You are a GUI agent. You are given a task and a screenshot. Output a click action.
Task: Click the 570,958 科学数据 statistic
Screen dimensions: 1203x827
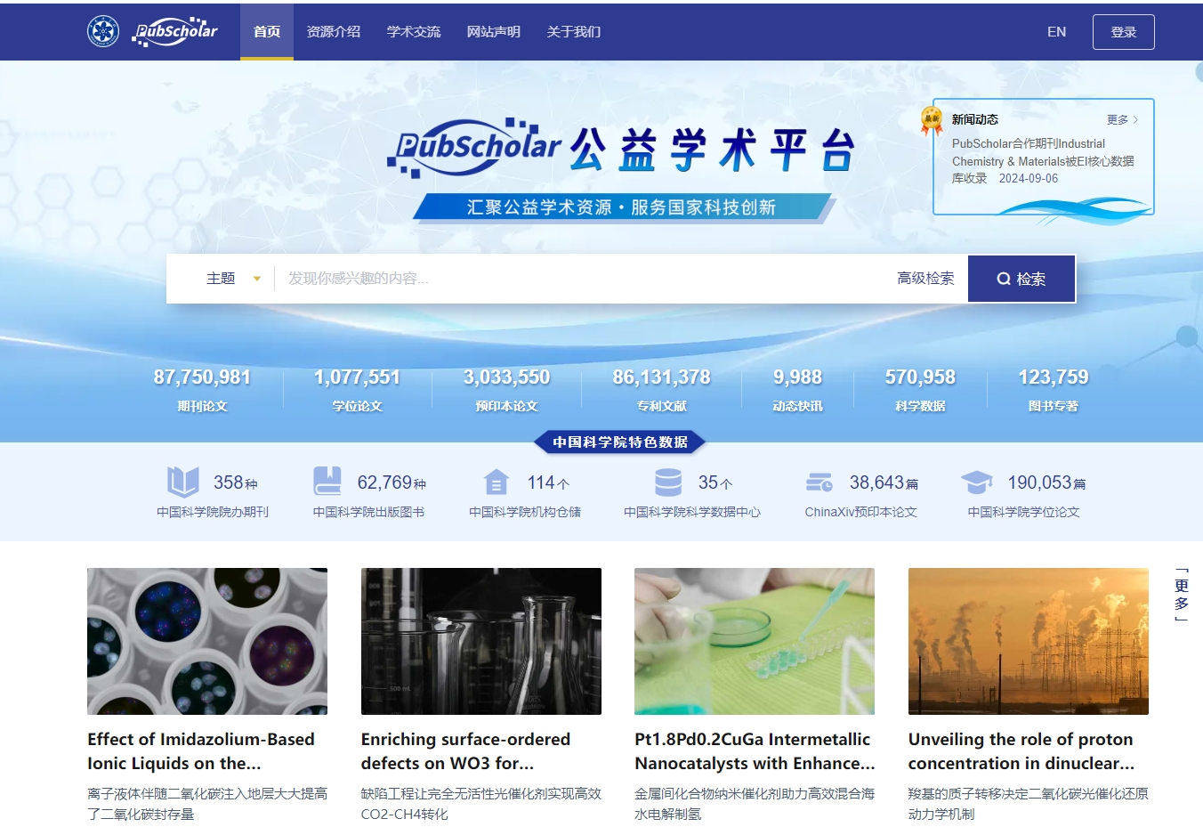(920, 390)
